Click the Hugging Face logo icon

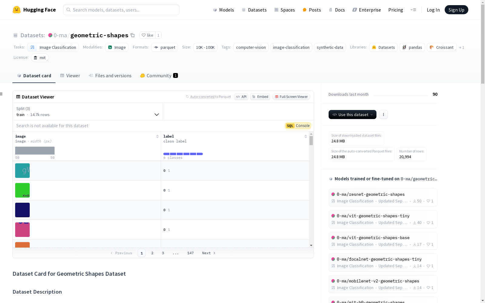coord(17,10)
